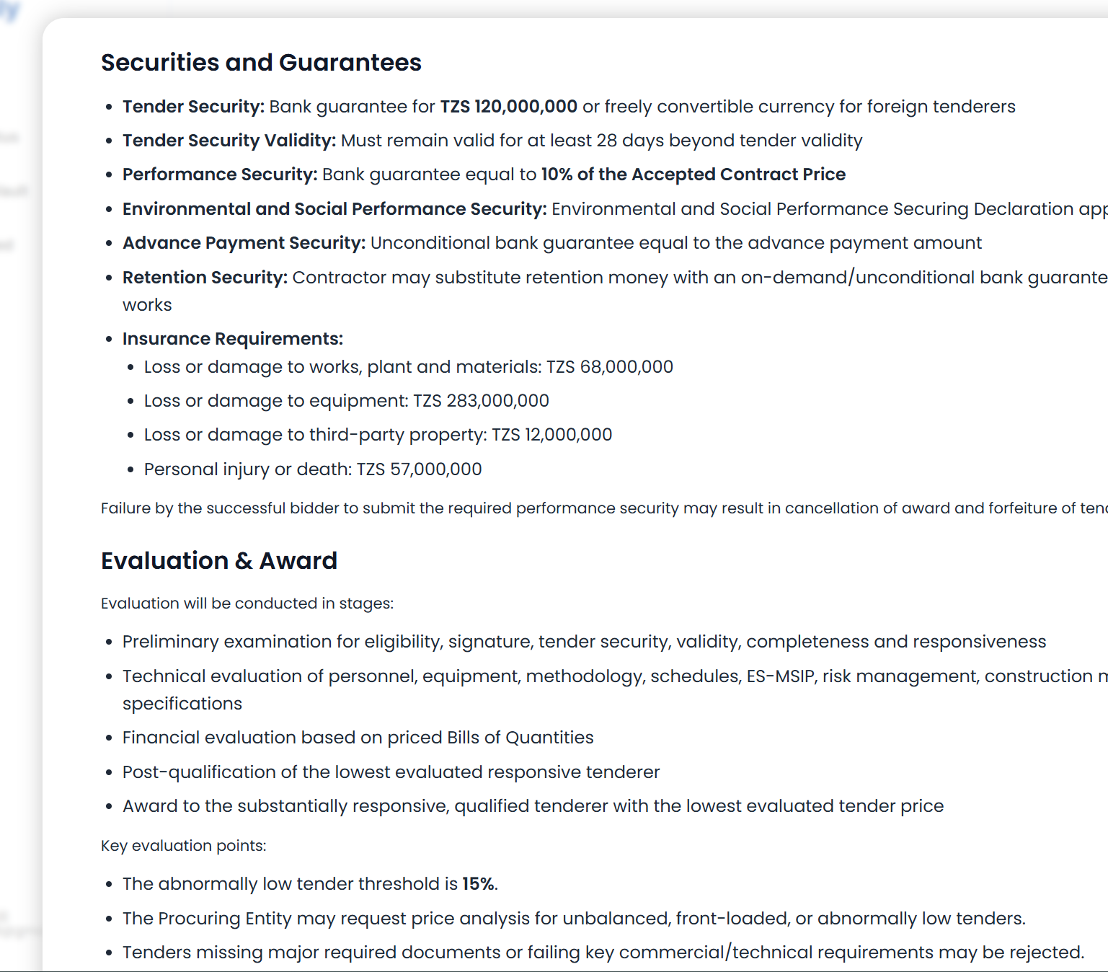Click the Retention Security label

pos(205,278)
